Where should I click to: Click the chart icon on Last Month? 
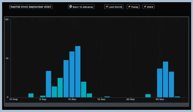[106, 7]
